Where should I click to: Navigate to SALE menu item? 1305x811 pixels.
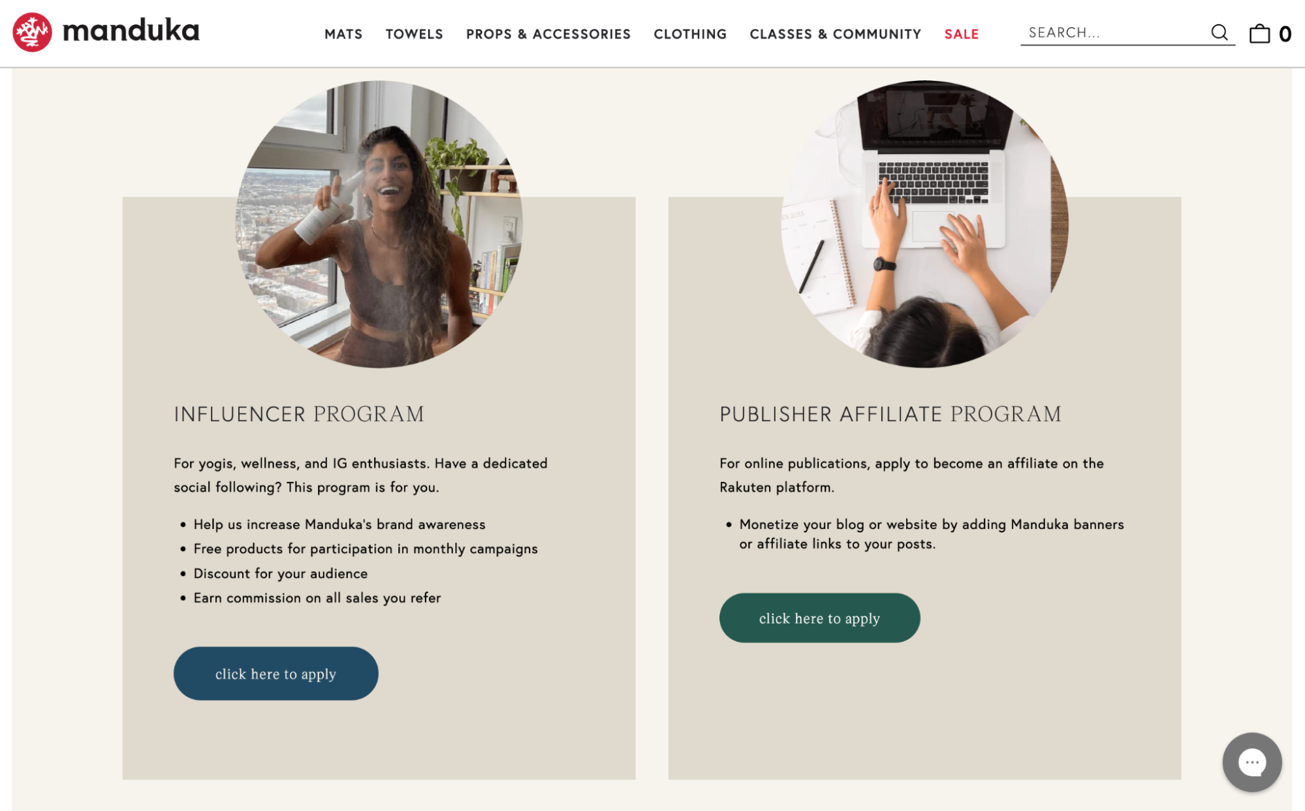pyautogui.click(x=961, y=34)
